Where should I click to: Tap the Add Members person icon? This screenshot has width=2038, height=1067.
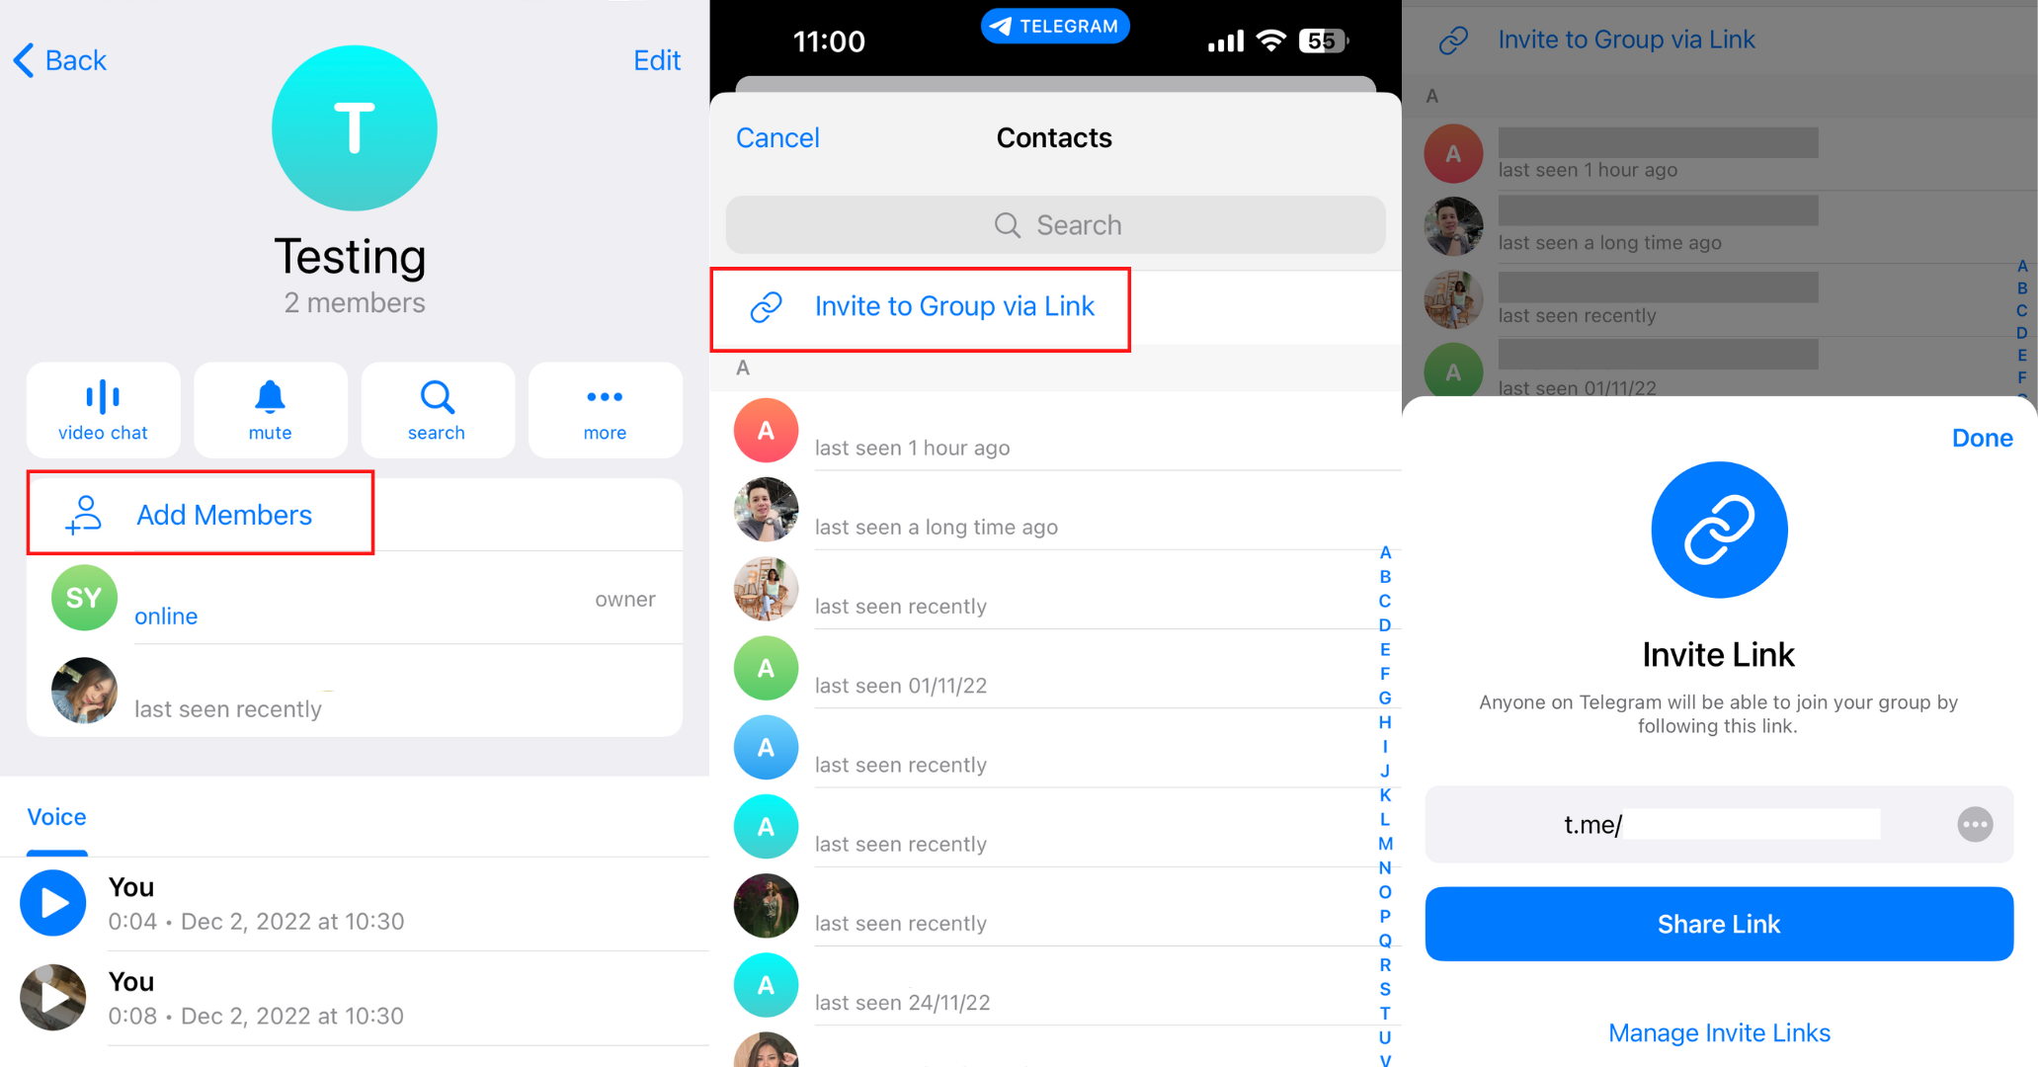click(x=82, y=516)
